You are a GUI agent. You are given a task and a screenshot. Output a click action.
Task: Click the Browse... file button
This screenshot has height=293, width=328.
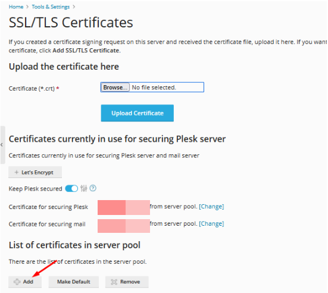[x=115, y=88]
